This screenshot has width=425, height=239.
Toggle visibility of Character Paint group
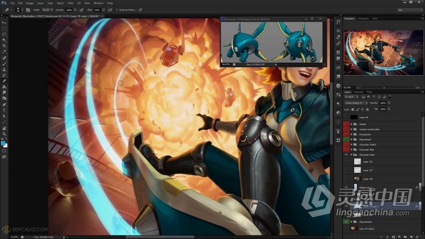point(346,154)
